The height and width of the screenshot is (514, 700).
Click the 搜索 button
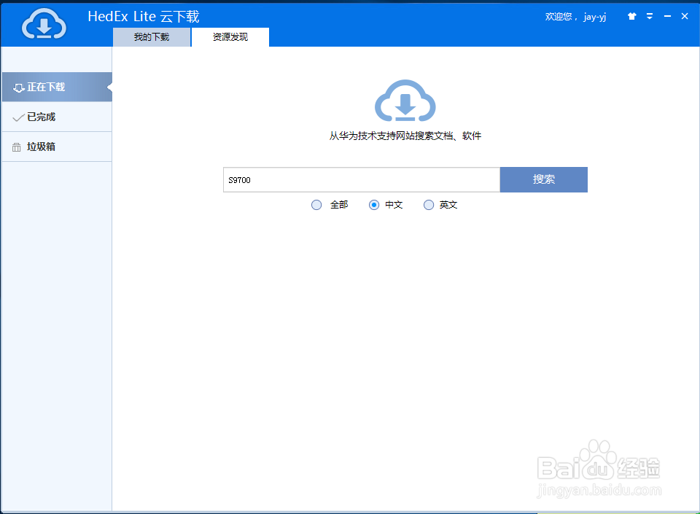pyautogui.click(x=544, y=180)
